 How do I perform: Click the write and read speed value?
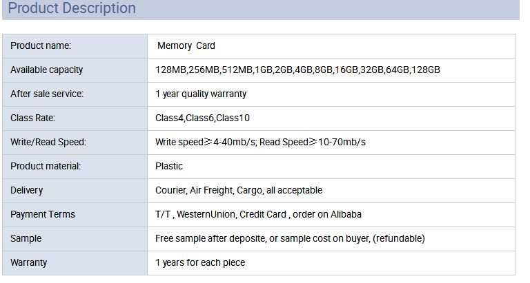(x=260, y=143)
